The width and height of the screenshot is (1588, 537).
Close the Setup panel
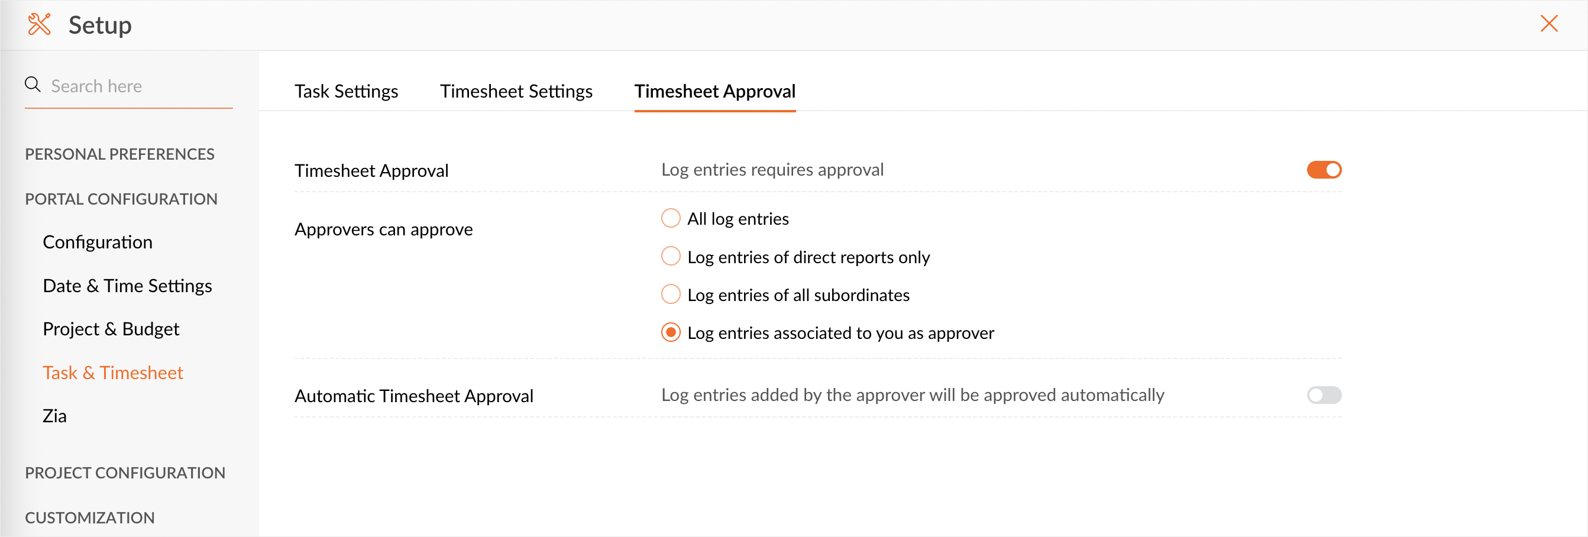tap(1548, 24)
